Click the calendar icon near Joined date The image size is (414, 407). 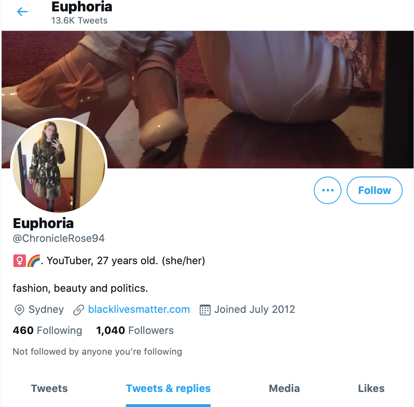(205, 310)
